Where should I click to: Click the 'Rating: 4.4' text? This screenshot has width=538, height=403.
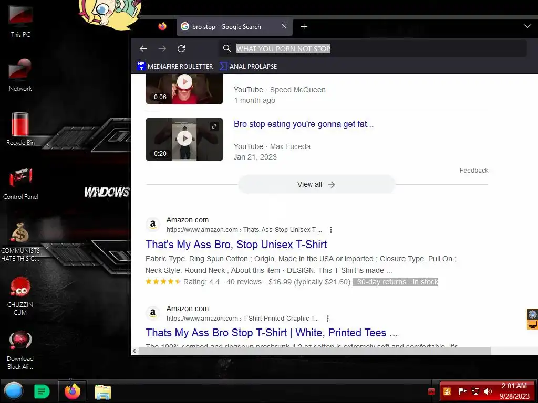tap(201, 282)
